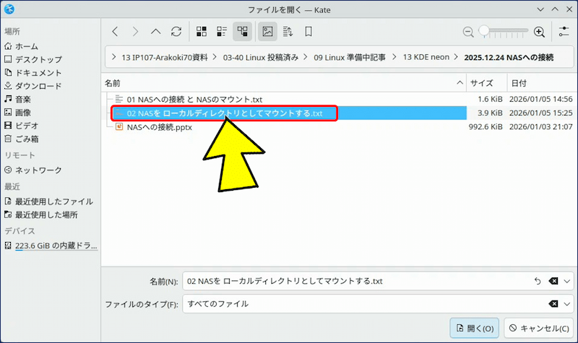Screen dimensions: 578x343
Task: Sort by the Date (日付) column header
Action: point(542,83)
